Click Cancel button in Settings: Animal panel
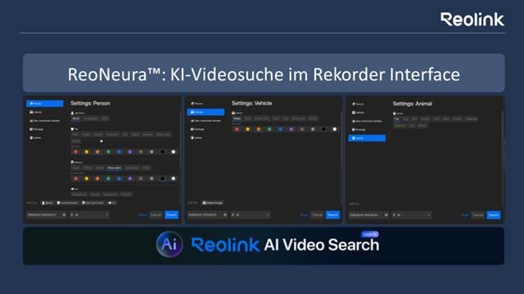Image resolution: width=524 pixels, height=294 pixels. tap(478, 215)
